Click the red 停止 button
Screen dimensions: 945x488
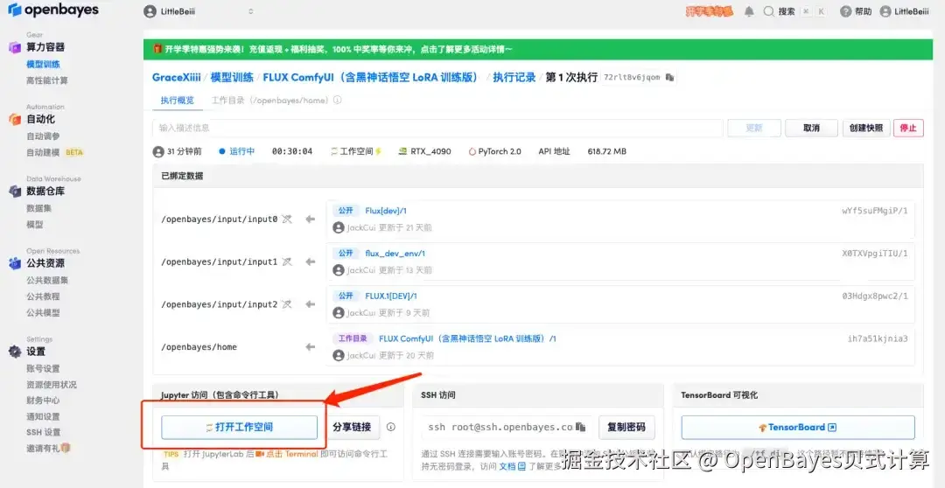click(908, 128)
